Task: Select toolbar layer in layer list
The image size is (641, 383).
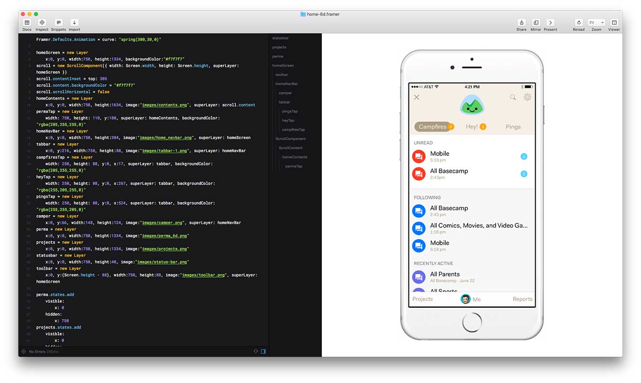Action: [282, 75]
